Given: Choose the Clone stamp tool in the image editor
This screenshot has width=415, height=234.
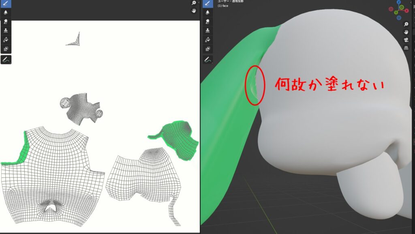Looking at the screenshot, I should coord(6,30).
